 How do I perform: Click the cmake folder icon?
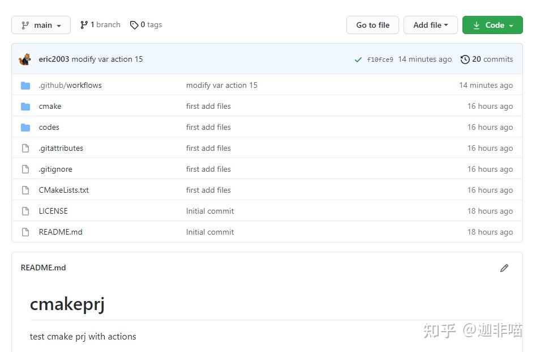pos(25,107)
